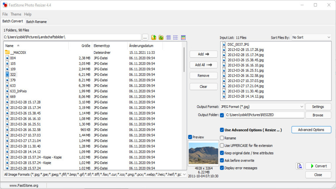Enable the Rename checkbox
This screenshot has height=189, width=336.
coord(222,138)
